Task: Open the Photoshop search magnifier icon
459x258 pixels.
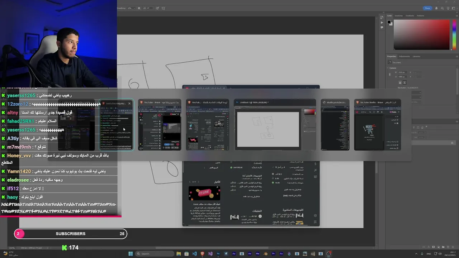Action: coord(442,8)
